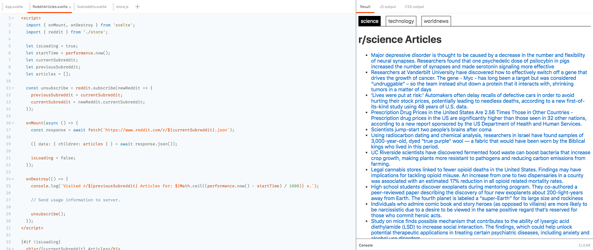This screenshot has height=250, width=593.
Task: Click the 'let previousSubreddit;' declaration line
Action: tap(53, 67)
